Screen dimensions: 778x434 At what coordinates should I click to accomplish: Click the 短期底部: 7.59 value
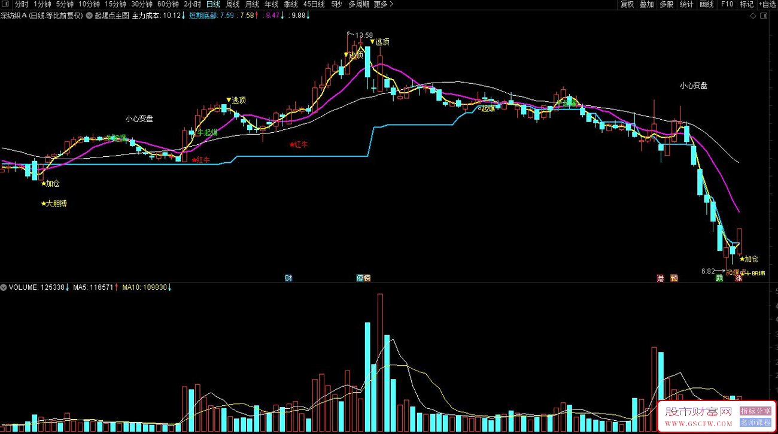click(211, 16)
